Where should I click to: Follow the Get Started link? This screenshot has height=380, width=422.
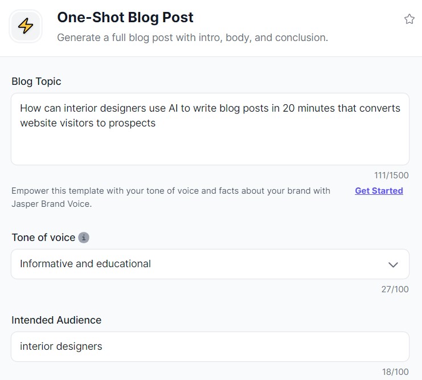(379, 191)
